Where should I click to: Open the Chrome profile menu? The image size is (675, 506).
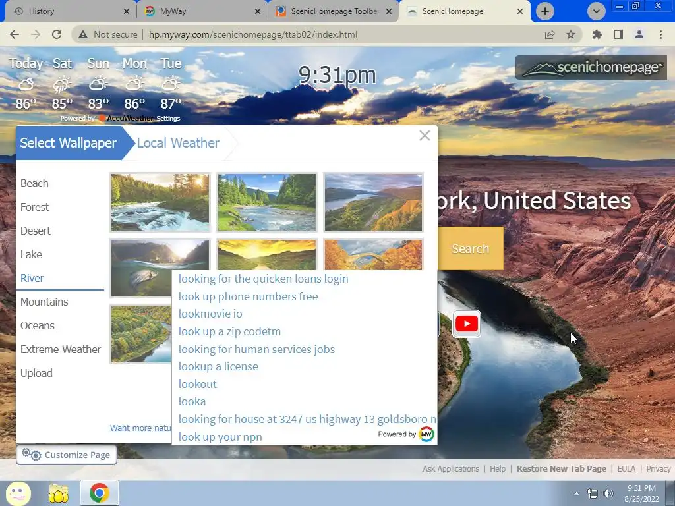(639, 34)
